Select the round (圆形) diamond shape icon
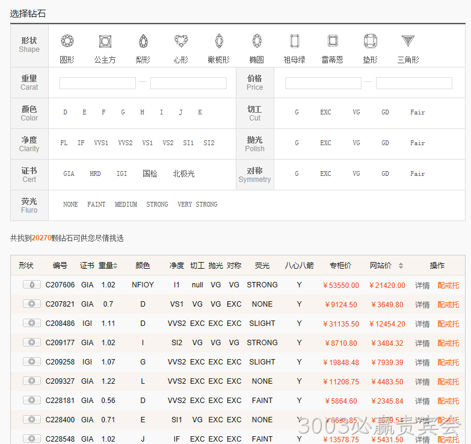 pyautogui.click(x=67, y=41)
